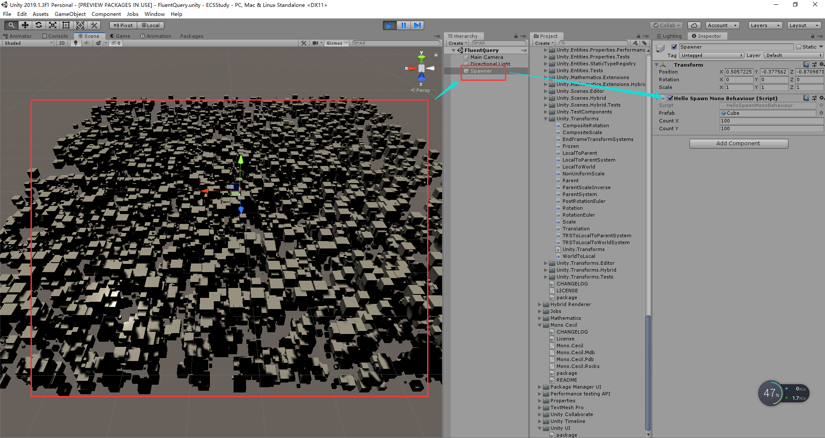The width and height of the screenshot is (825, 438).
Task: Click the Count X input field
Action: click(x=772, y=121)
